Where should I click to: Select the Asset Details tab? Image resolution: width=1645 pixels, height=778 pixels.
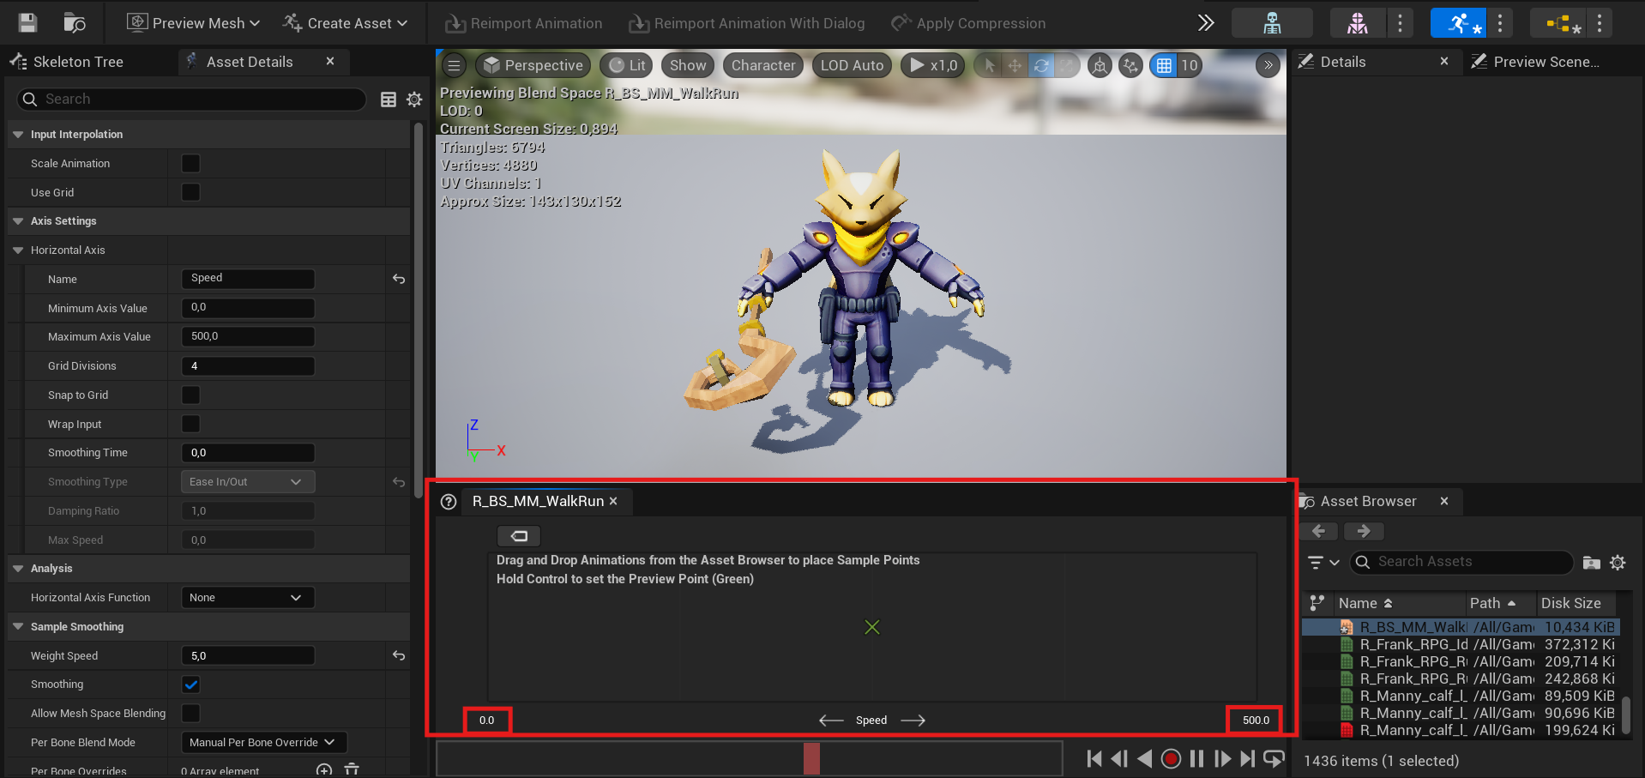point(250,62)
